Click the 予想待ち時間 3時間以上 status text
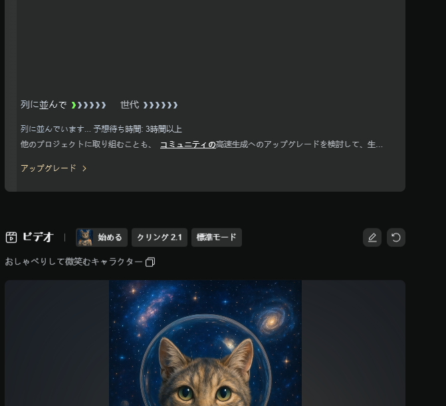The image size is (446, 406). [138, 129]
